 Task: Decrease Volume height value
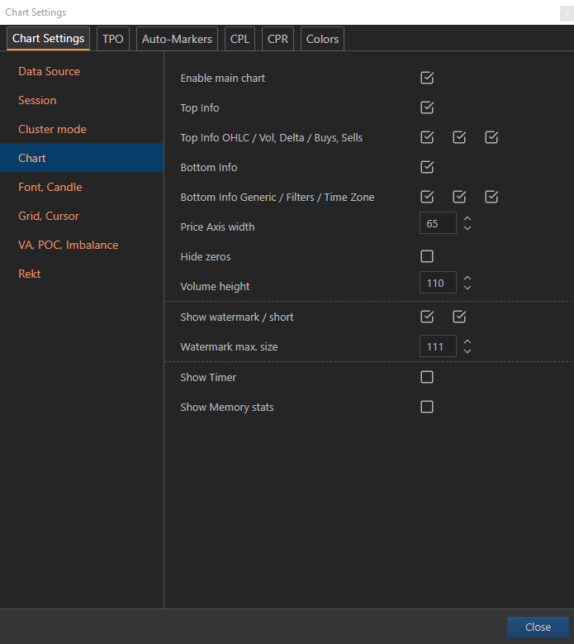(x=467, y=288)
